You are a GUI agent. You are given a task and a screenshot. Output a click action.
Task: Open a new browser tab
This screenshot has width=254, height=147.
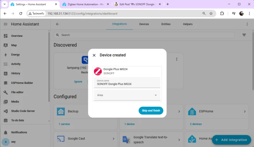pyautogui.click(x=168, y=4)
